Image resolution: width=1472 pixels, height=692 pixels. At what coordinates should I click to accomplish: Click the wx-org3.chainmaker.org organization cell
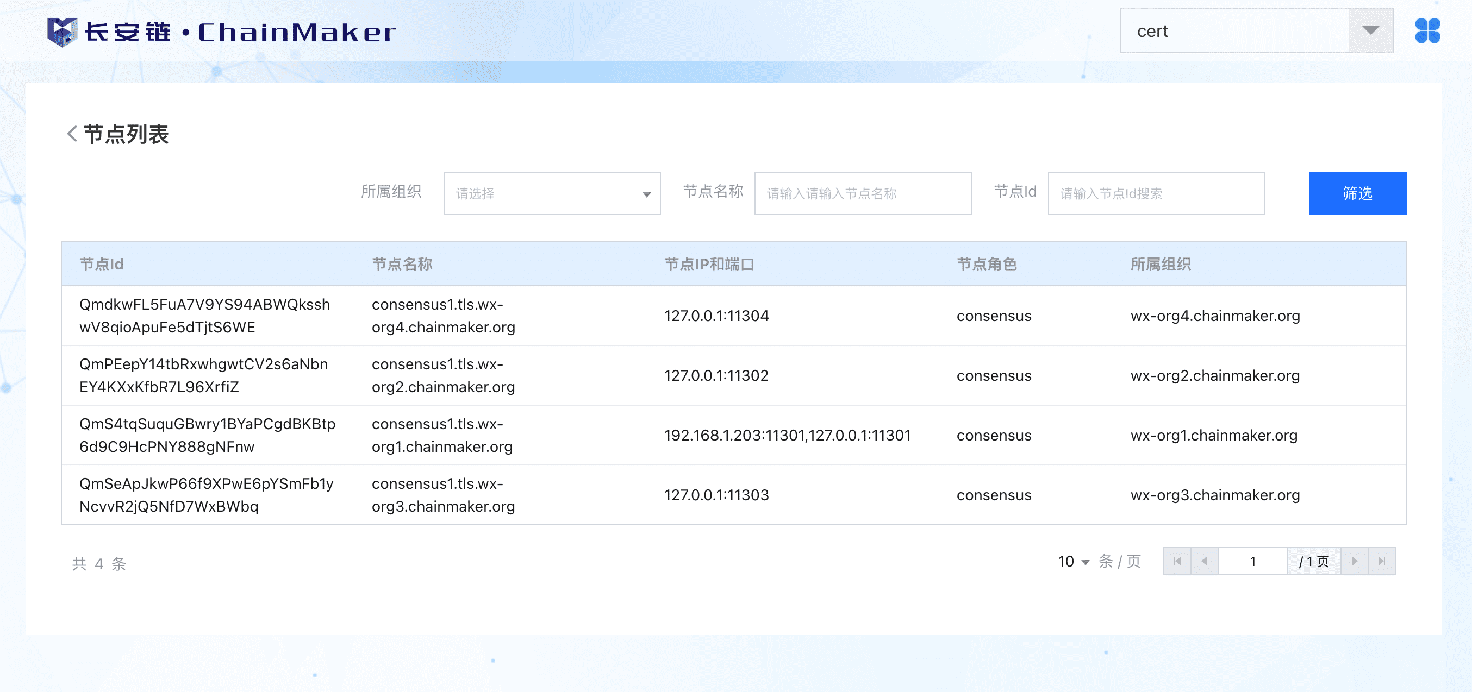1214,495
